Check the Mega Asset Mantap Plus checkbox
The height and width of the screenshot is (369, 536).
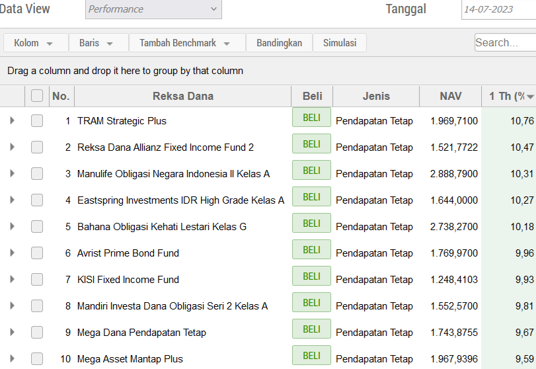(37, 358)
